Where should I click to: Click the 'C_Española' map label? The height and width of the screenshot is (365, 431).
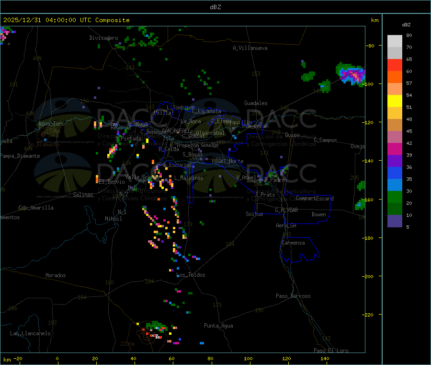(x=207, y=111)
